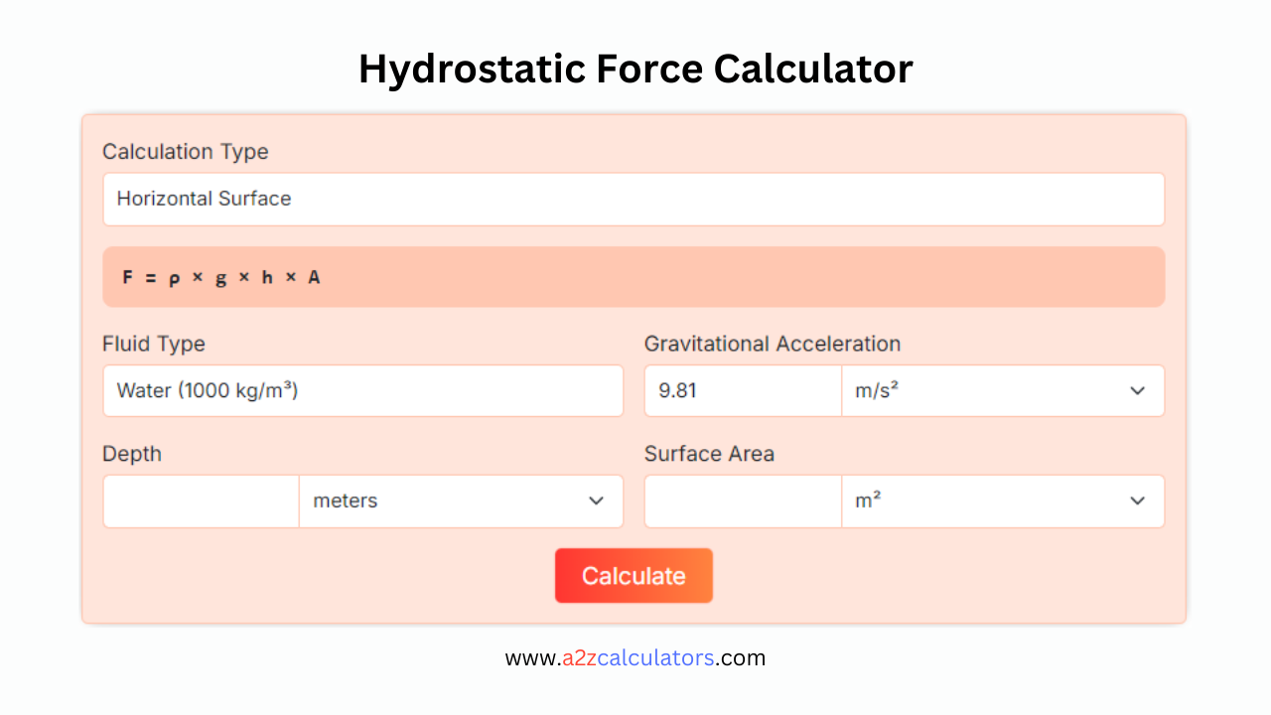Open the Surface Area m² unit dropdown

[x=1003, y=501]
